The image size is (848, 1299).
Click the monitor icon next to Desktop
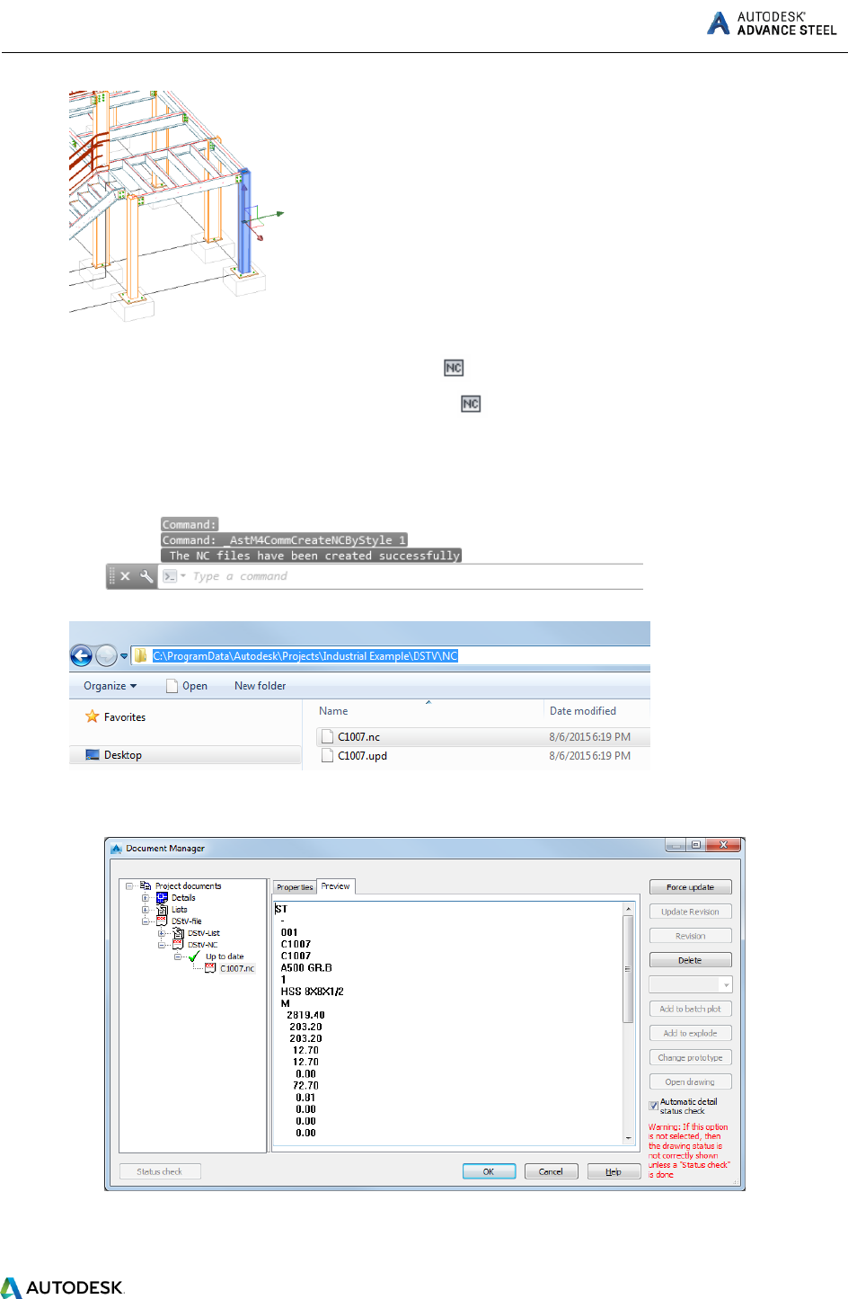[x=93, y=755]
